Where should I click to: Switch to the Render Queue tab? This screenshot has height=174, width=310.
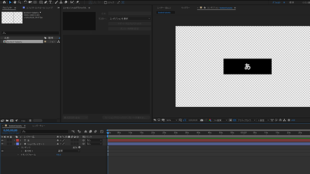[x=39, y=126]
